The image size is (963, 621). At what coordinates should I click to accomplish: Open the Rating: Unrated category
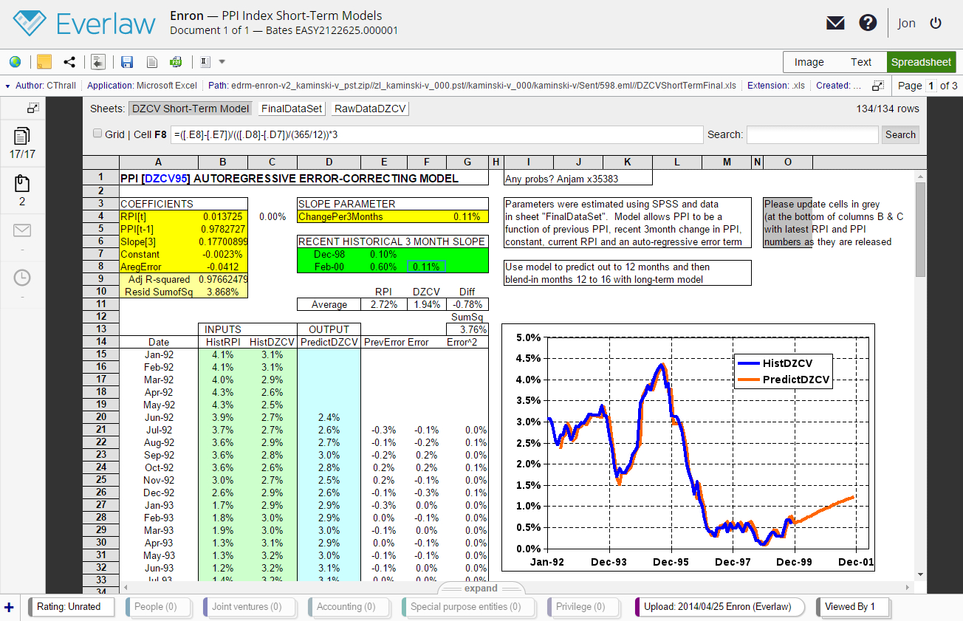[70, 607]
